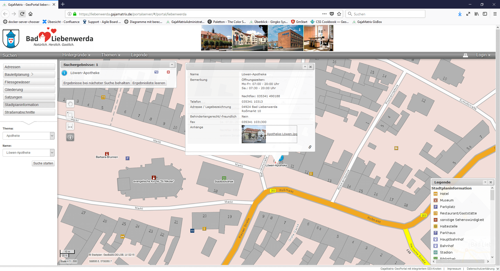The image size is (500, 271).
Task: Activate the rectangle zoom selection tool
Action: [x=70, y=115]
